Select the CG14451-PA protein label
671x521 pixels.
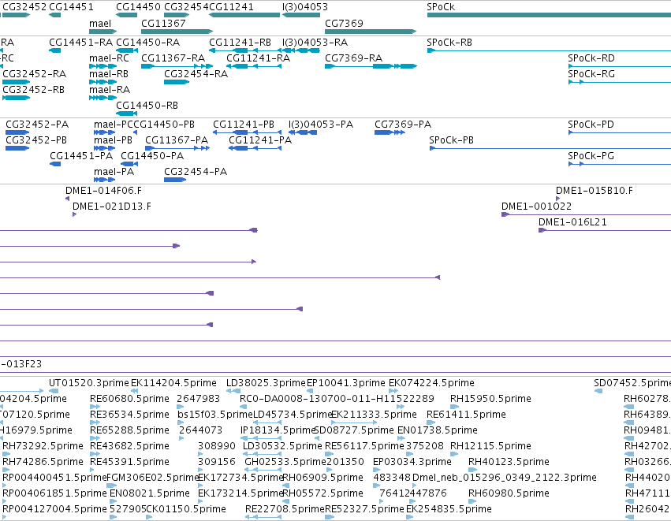click(81, 156)
